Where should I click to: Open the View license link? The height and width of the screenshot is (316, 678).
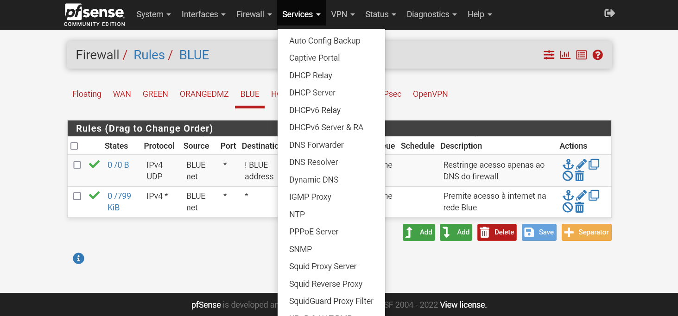tap(463, 305)
